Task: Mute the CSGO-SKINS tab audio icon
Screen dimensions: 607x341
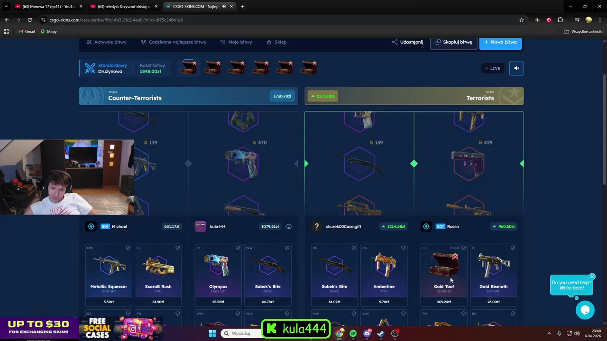Action: 223,6
